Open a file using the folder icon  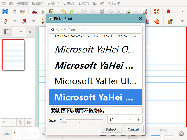pos(22,11)
